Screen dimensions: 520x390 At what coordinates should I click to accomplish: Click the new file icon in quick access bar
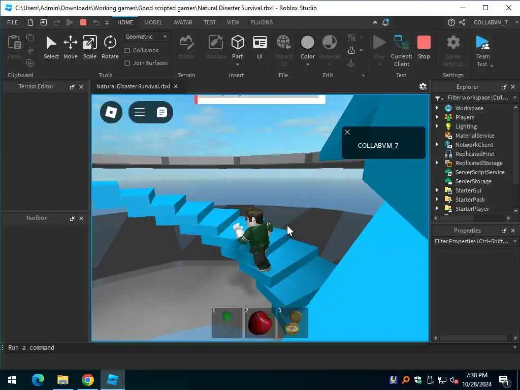pyautogui.click(x=30, y=22)
